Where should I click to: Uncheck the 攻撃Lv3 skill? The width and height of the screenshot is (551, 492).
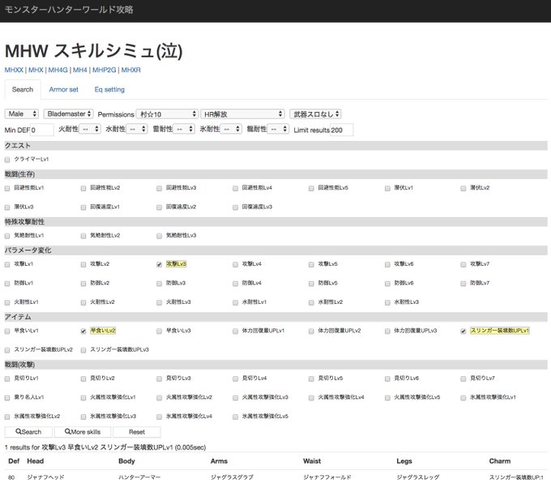coord(159,264)
